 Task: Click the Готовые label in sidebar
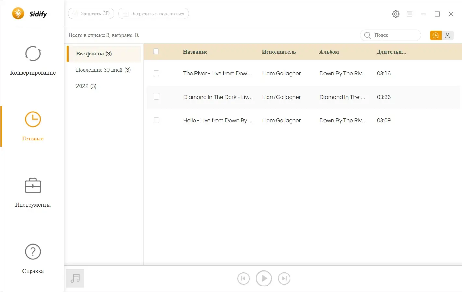coord(33,139)
